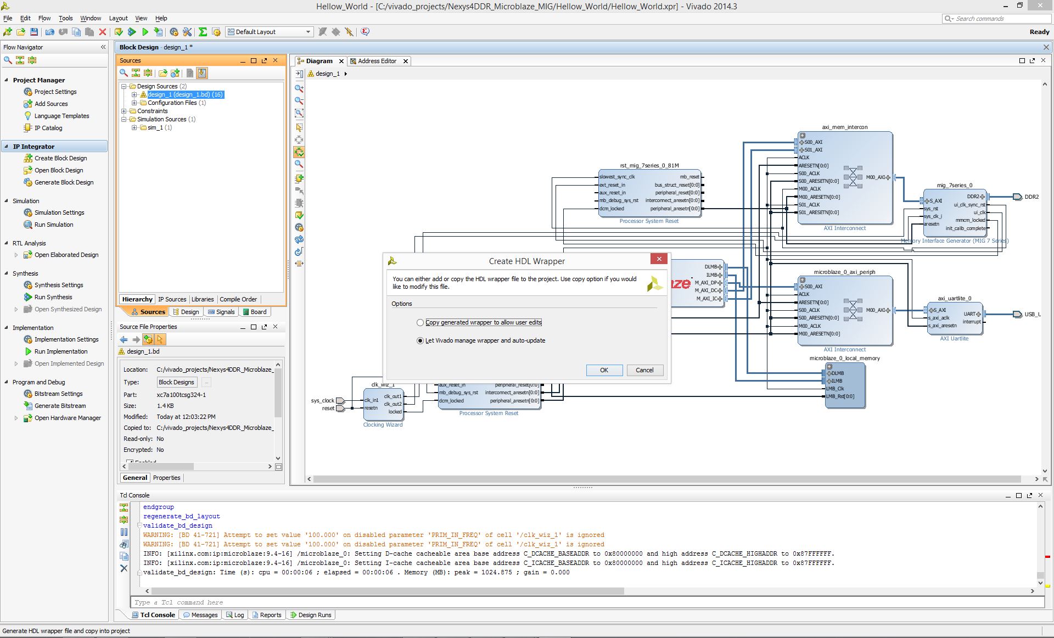Expand the Configuration Files folder
1054x638 pixels.
coord(134,103)
